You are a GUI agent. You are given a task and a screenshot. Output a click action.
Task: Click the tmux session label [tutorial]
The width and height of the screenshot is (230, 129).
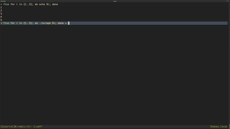(8, 126)
